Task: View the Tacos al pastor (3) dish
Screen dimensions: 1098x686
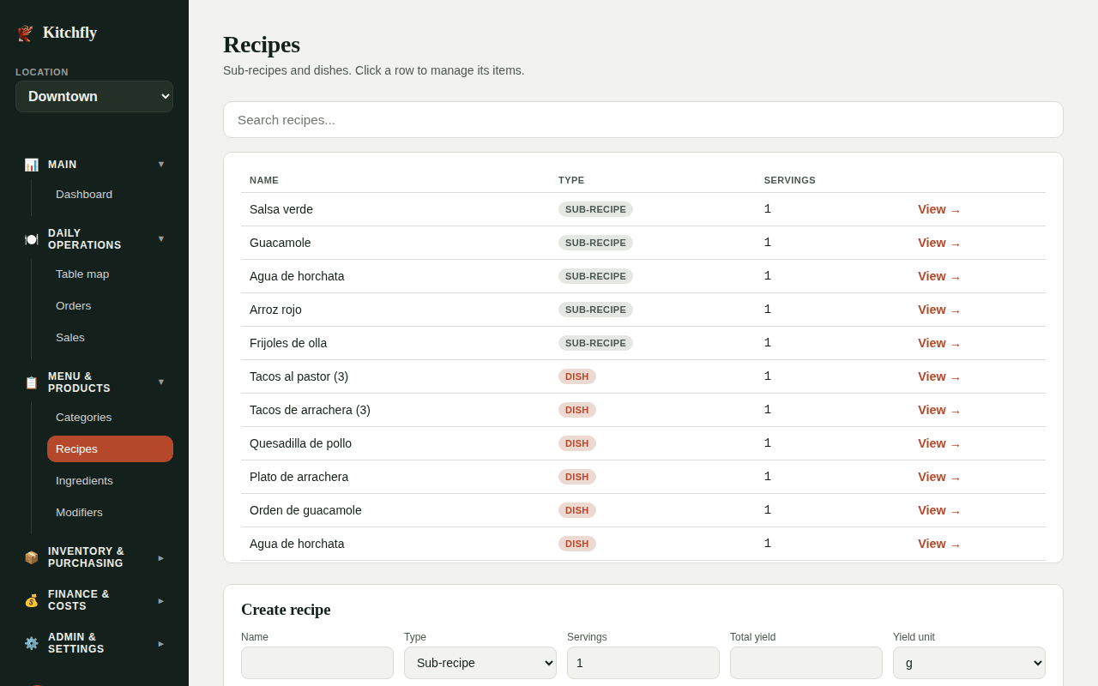Action: (939, 376)
